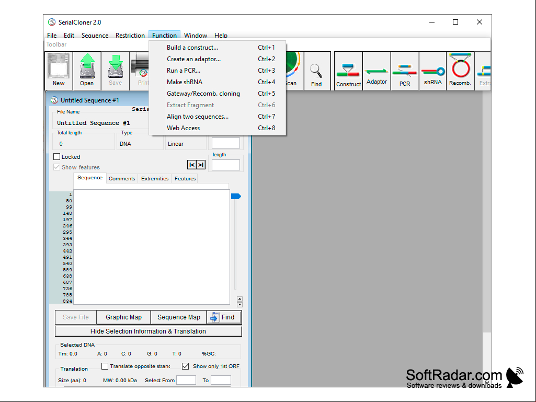
Task: Open the Window menu
Action: pyautogui.click(x=196, y=35)
